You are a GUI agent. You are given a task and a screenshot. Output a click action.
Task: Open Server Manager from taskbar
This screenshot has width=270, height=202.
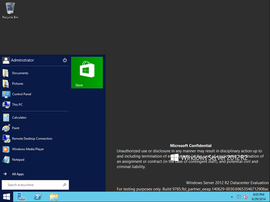[x=22, y=197]
